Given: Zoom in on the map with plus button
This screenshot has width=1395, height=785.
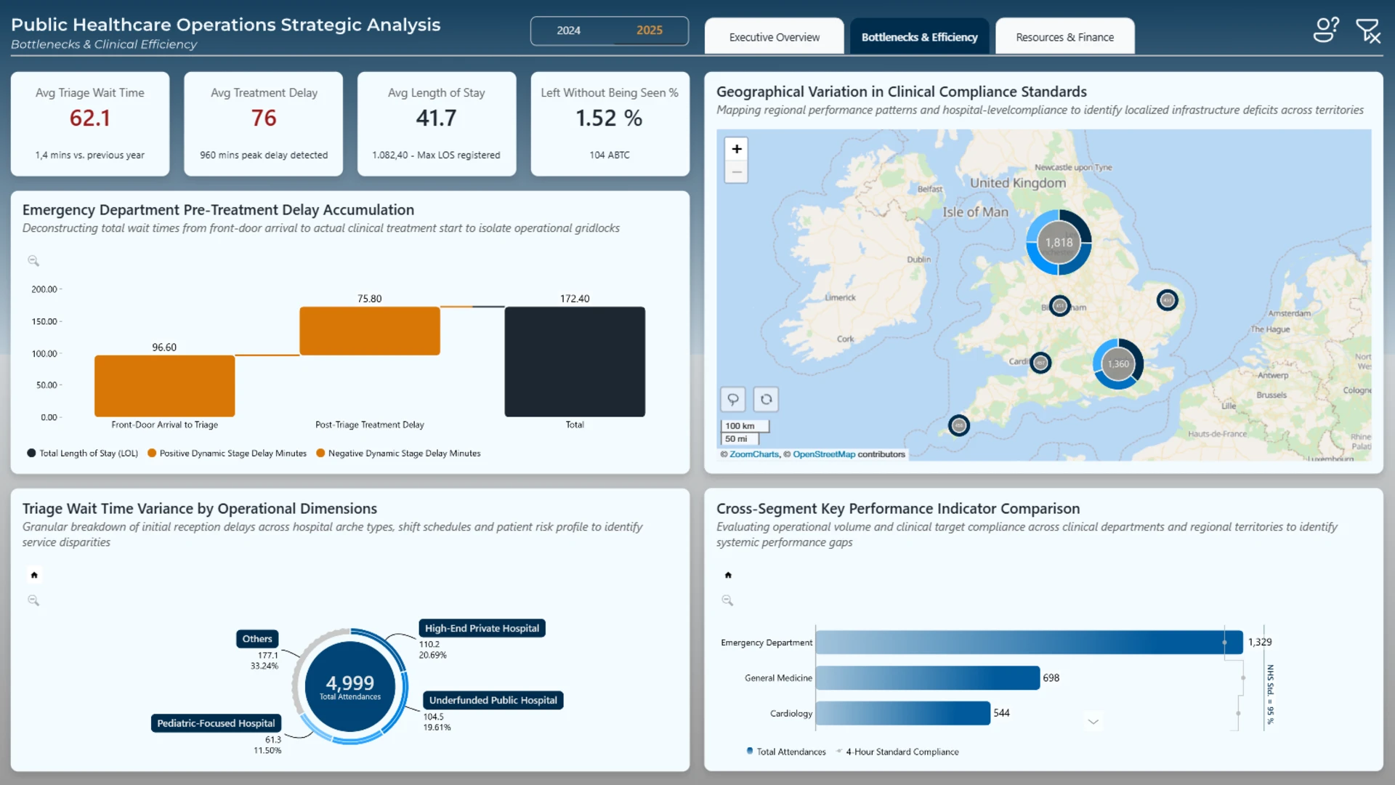Looking at the screenshot, I should (x=736, y=149).
